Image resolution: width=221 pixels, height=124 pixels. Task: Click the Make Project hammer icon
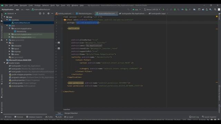point(128,10)
